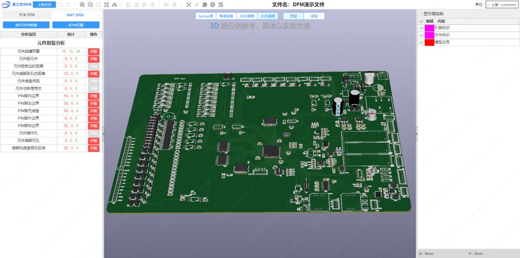Click the red color swatch for 模型位号
This screenshot has width=520, height=258.
(x=430, y=43)
